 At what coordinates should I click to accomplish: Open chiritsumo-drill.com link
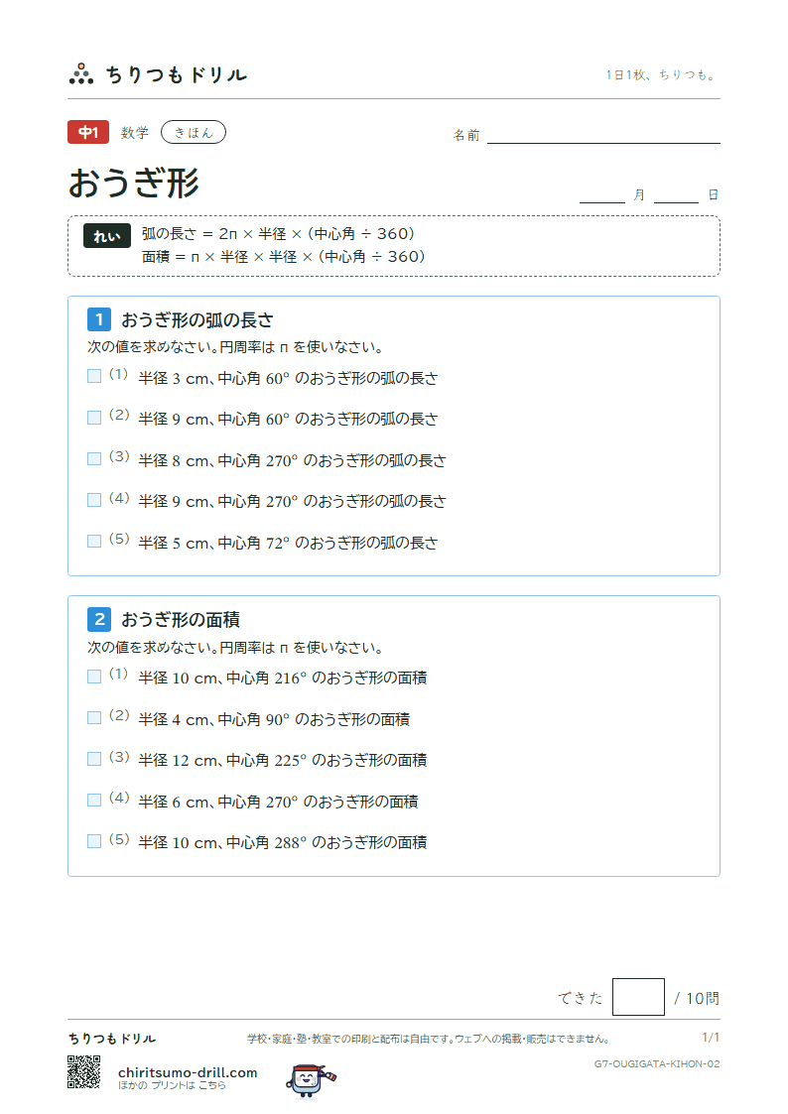click(188, 1072)
